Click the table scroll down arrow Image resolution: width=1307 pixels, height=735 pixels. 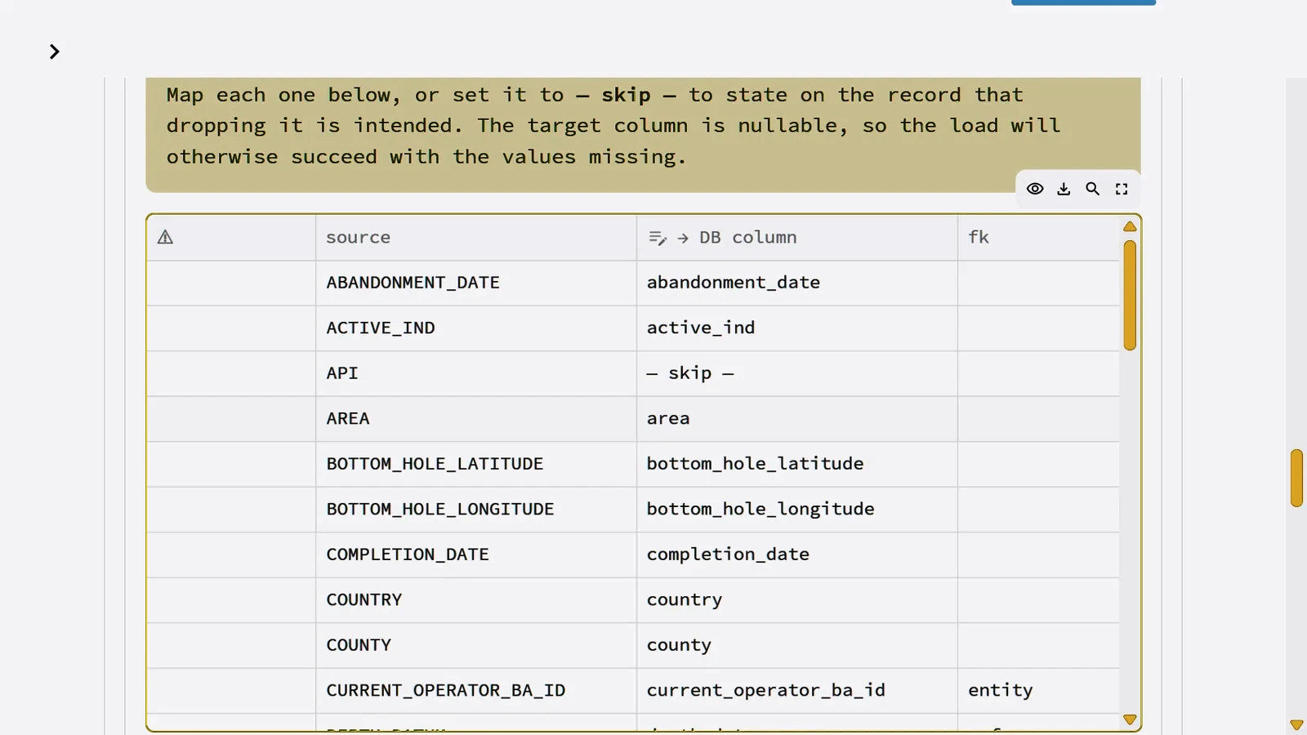[x=1130, y=719]
